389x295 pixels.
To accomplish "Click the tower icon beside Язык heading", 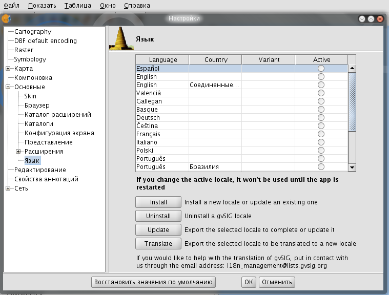I will click(121, 38).
